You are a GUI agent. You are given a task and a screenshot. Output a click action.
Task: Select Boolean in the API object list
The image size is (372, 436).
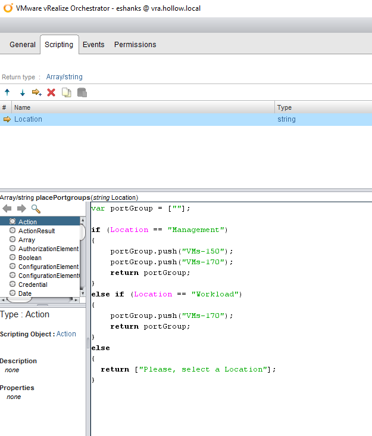tap(30, 258)
